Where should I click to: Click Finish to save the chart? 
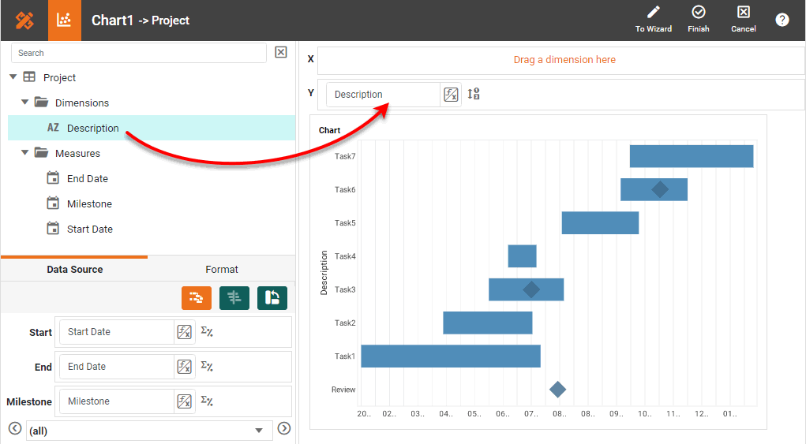[x=698, y=13]
